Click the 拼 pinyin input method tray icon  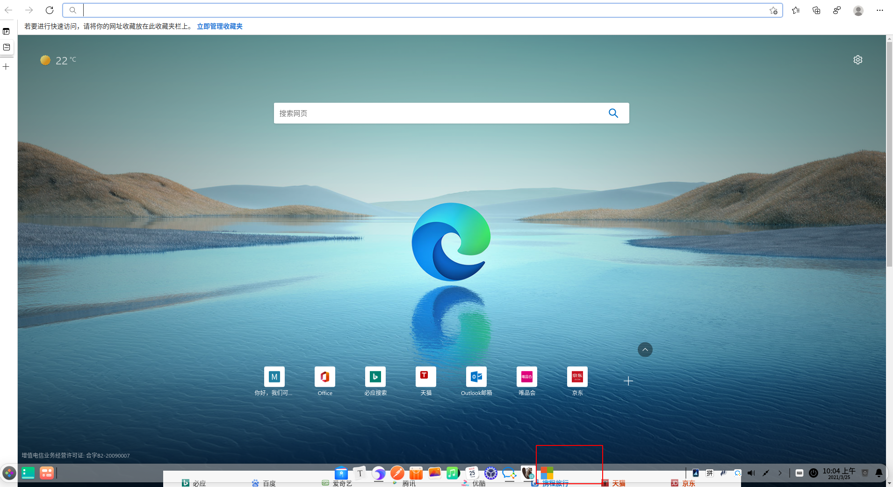point(710,473)
